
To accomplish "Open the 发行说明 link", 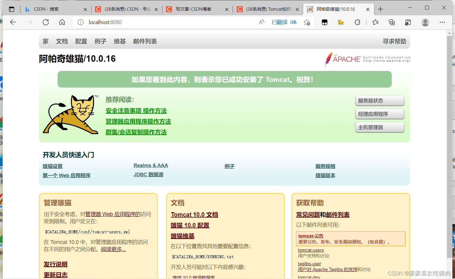I will tap(56, 264).
